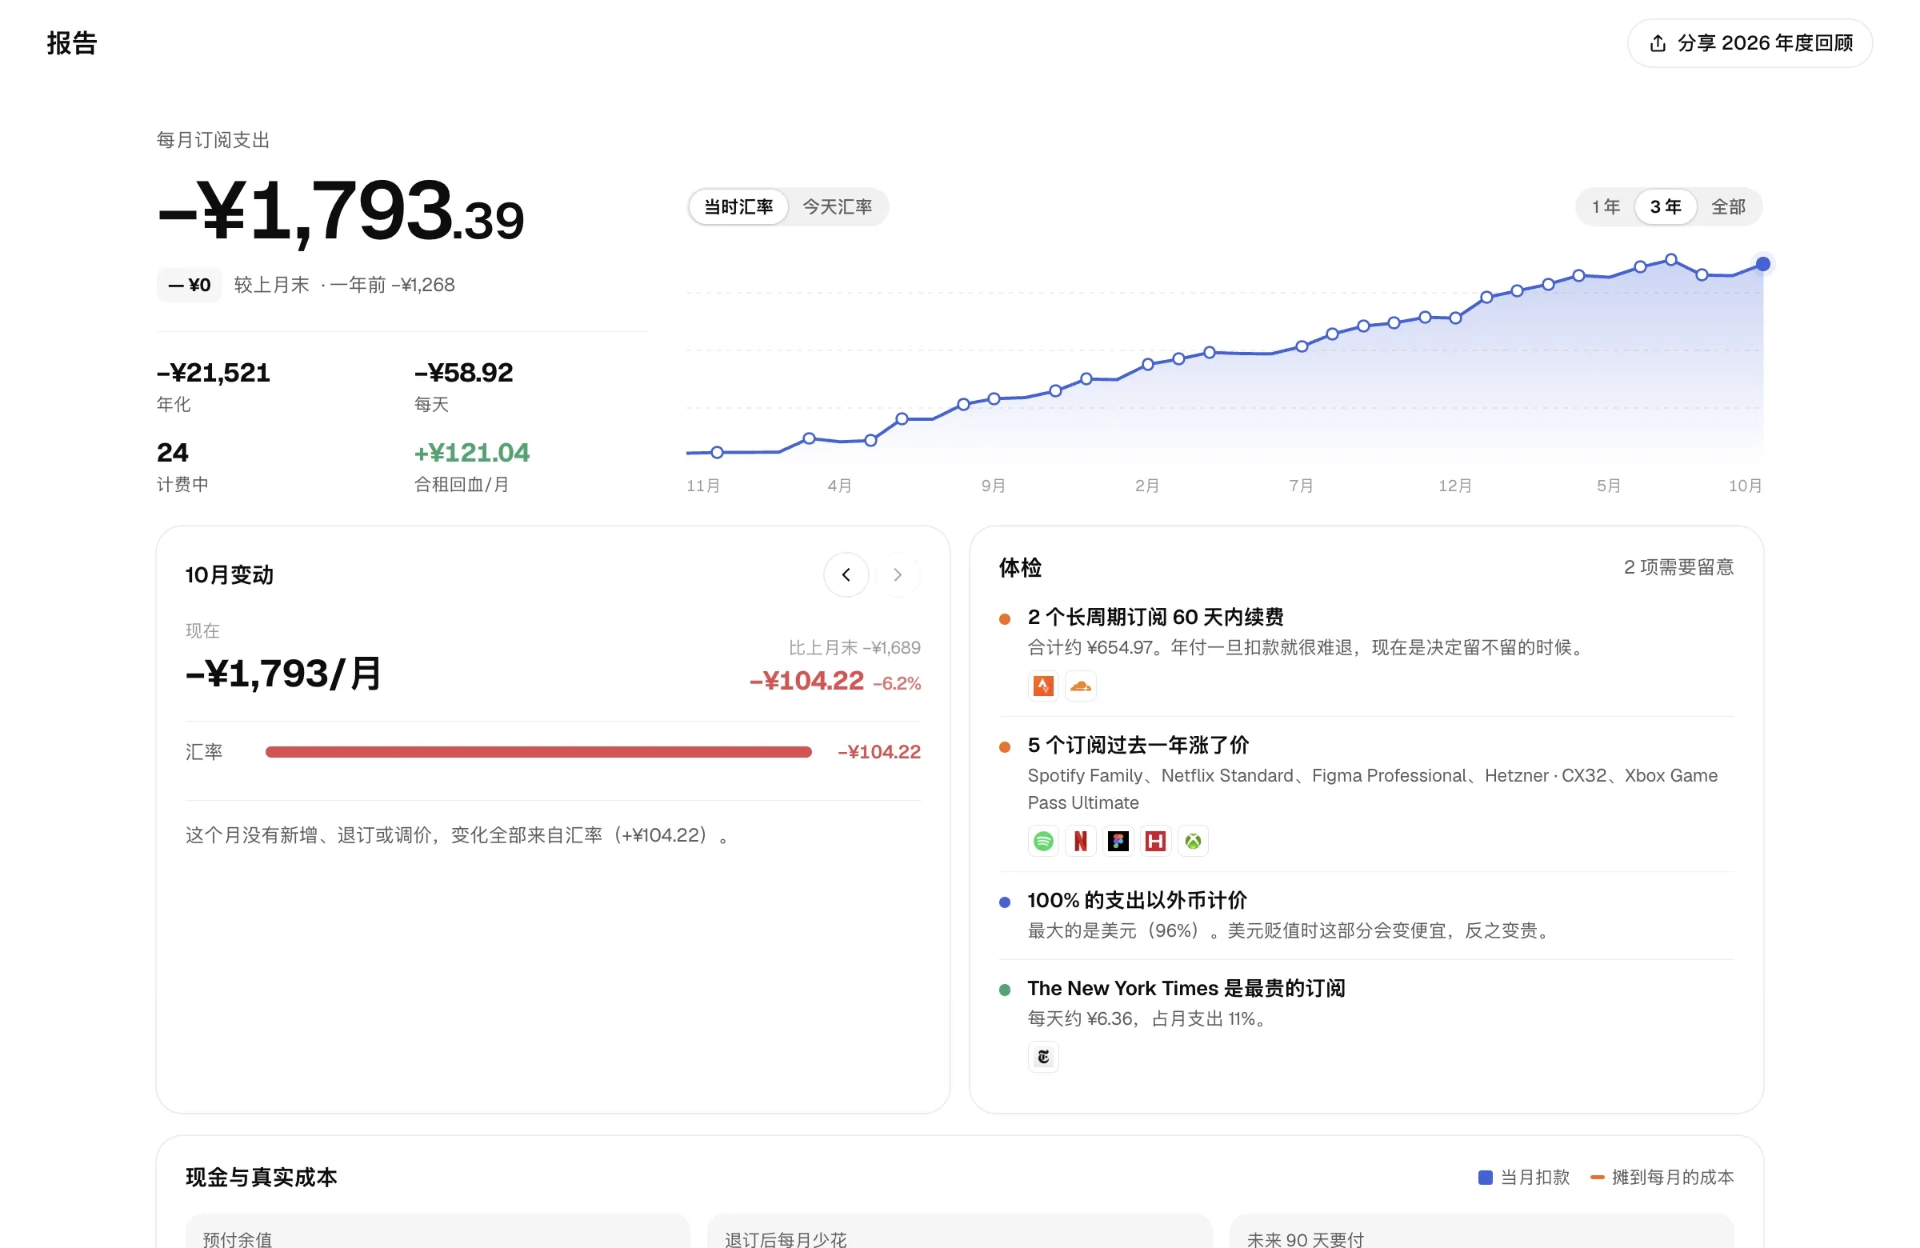Click the 报告 page title
The height and width of the screenshot is (1248, 1920).
point(72,43)
